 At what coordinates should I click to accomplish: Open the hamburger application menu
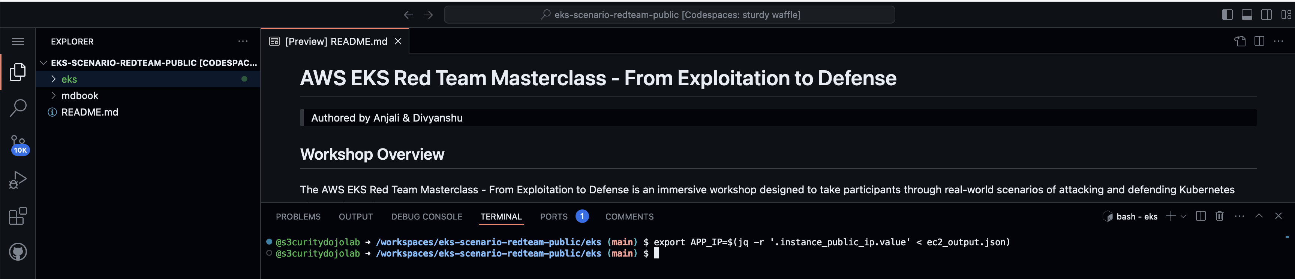[x=18, y=42]
